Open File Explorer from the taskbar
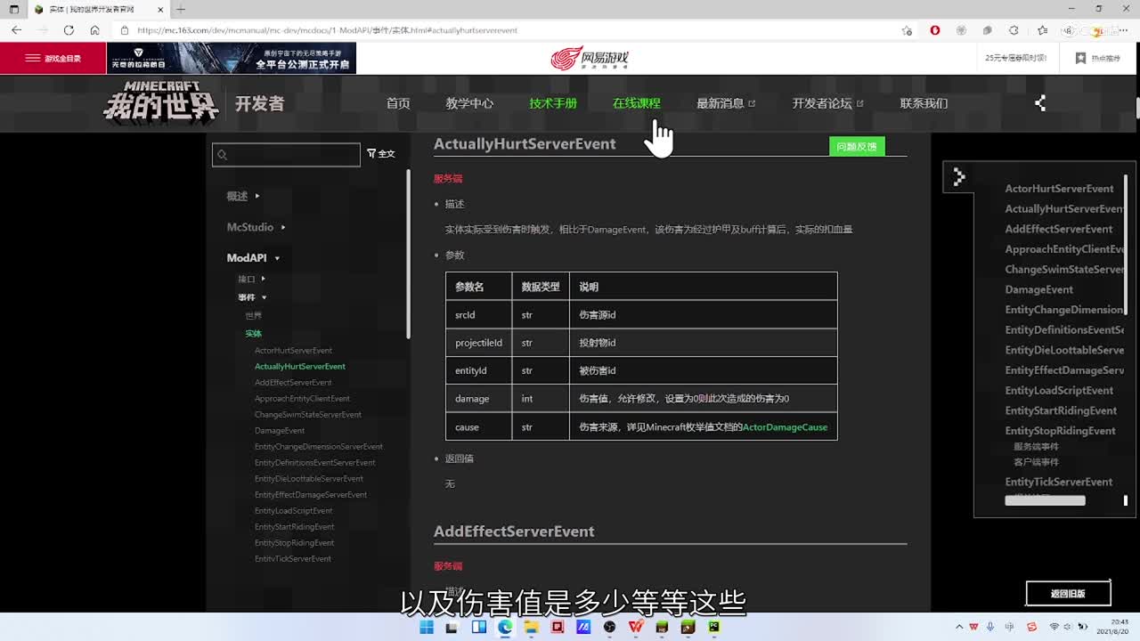The width and height of the screenshot is (1140, 641). click(532, 628)
